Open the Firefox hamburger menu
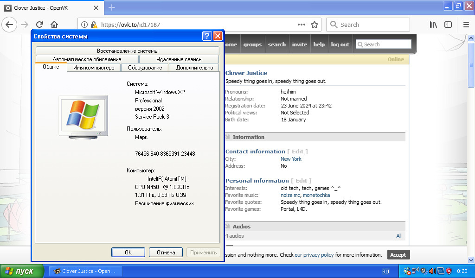 [x=466, y=25]
